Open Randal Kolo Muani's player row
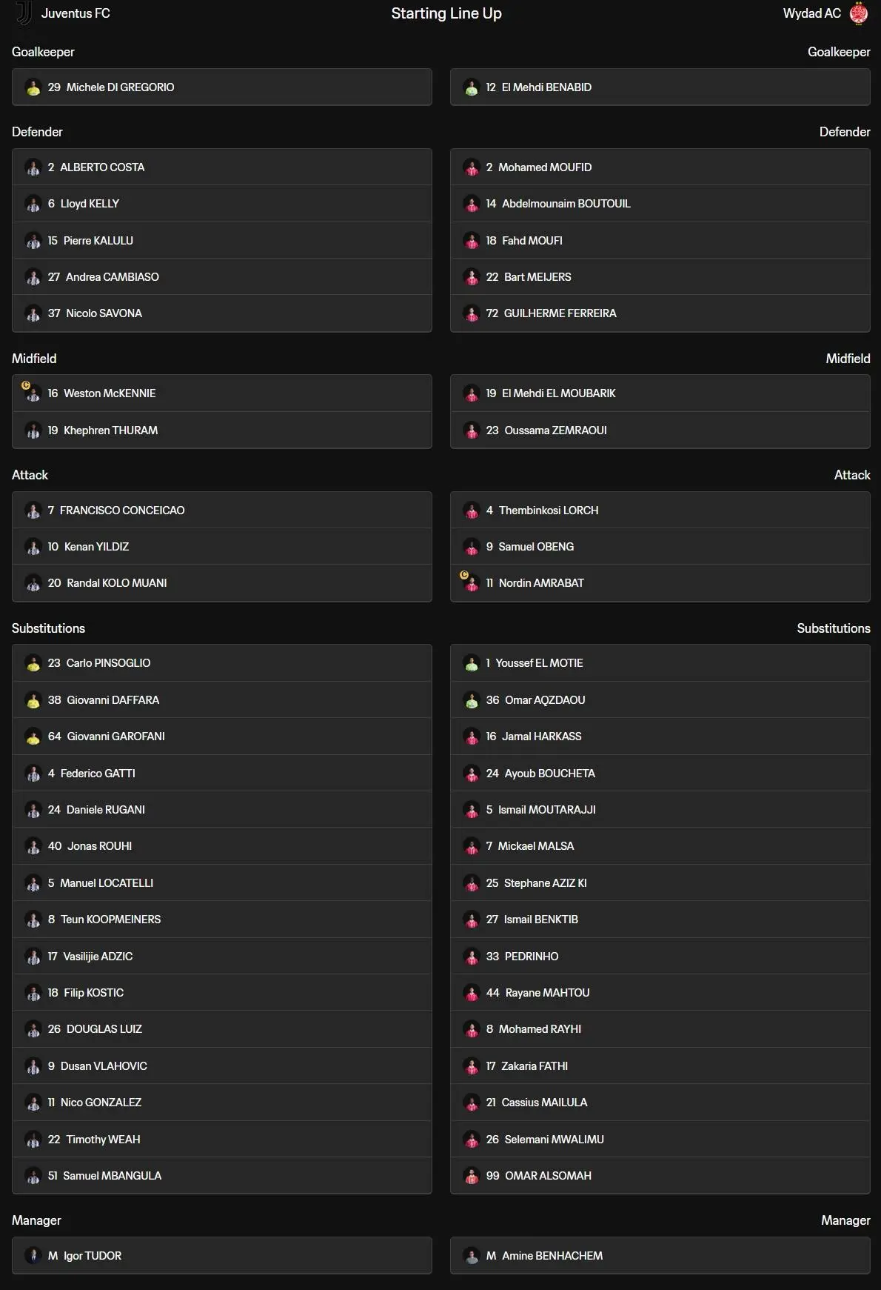 click(222, 583)
